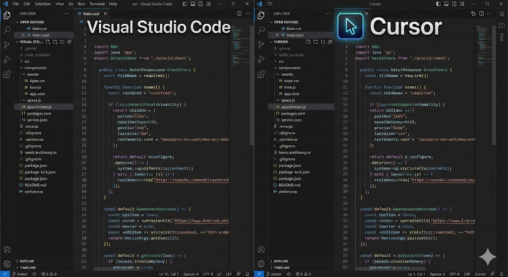The width and height of the screenshot is (508, 277).
Task: Open Customize Layout in Cursor title bar
Action: tap(462, 4)
